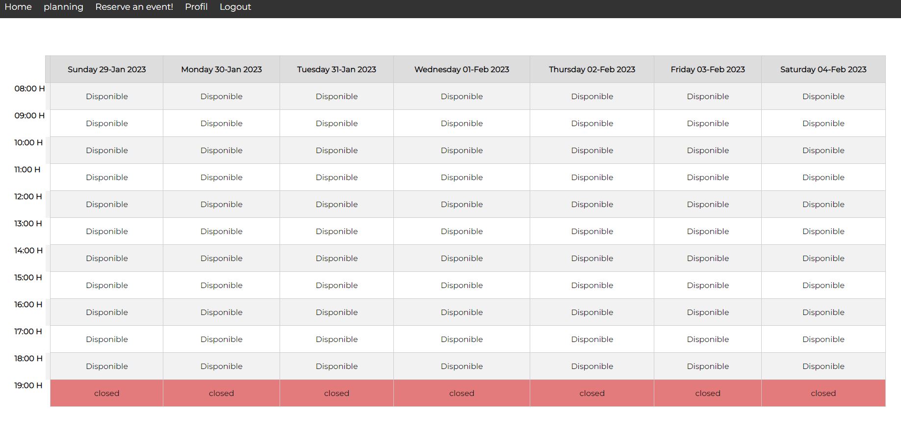Select Friday 03-Feb 16:00 Disponible slot
Viewport: 901px width, 421px height.
708,313
